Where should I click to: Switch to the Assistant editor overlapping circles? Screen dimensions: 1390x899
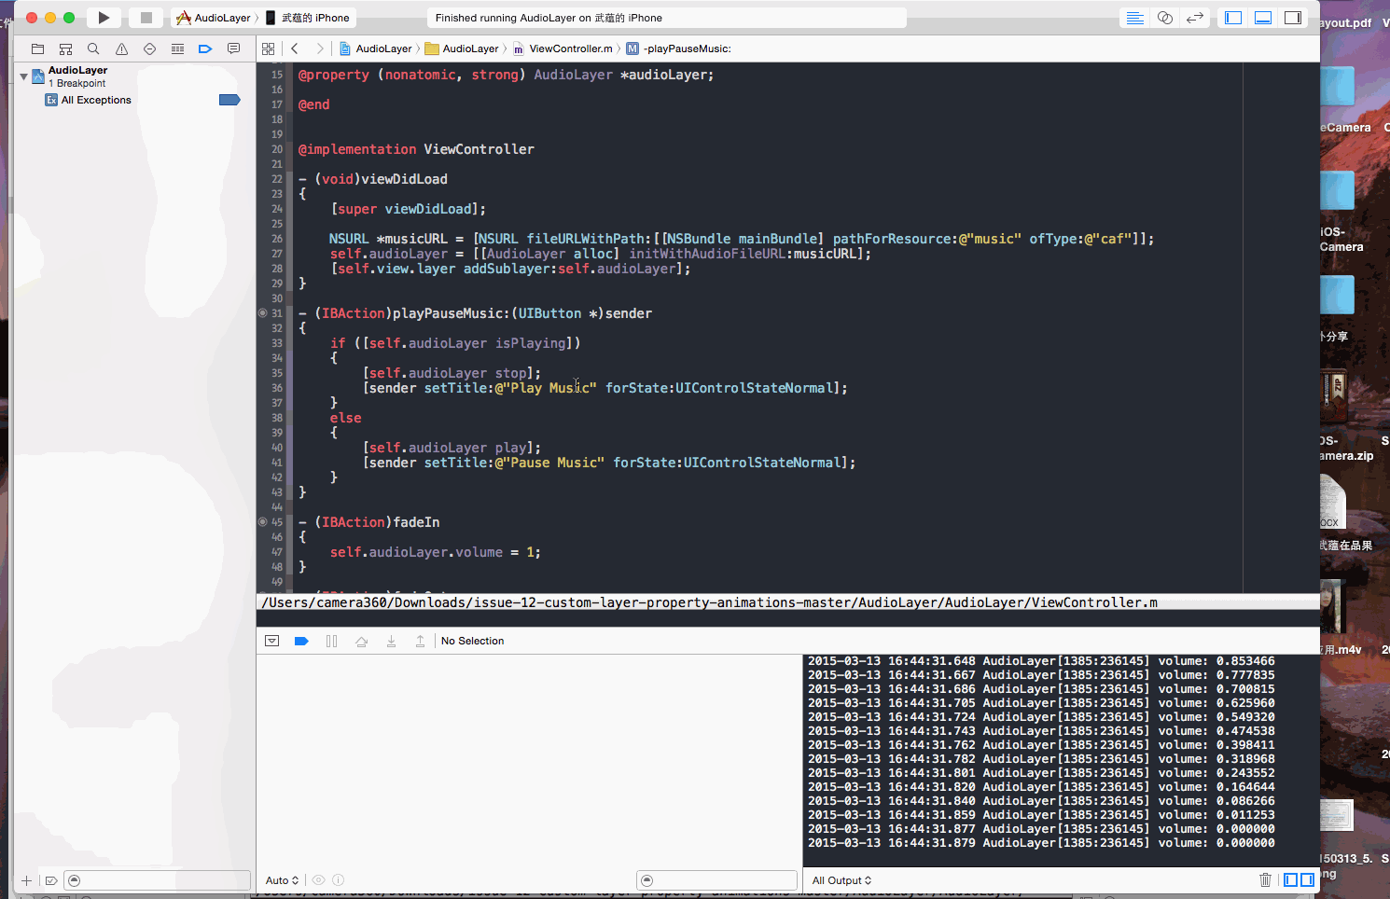[x=1164, y=18]
